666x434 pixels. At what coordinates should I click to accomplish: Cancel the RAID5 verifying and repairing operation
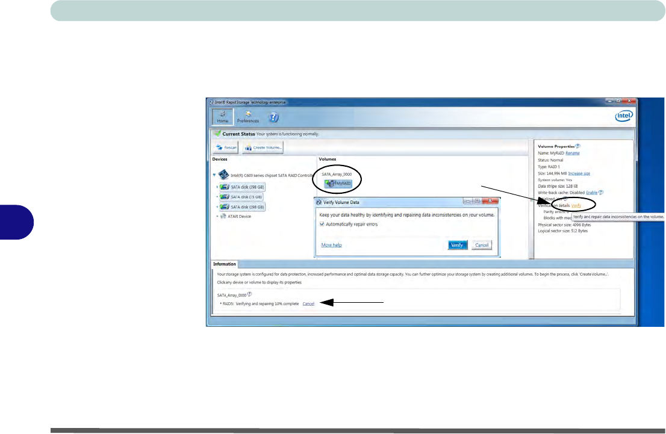308,303
